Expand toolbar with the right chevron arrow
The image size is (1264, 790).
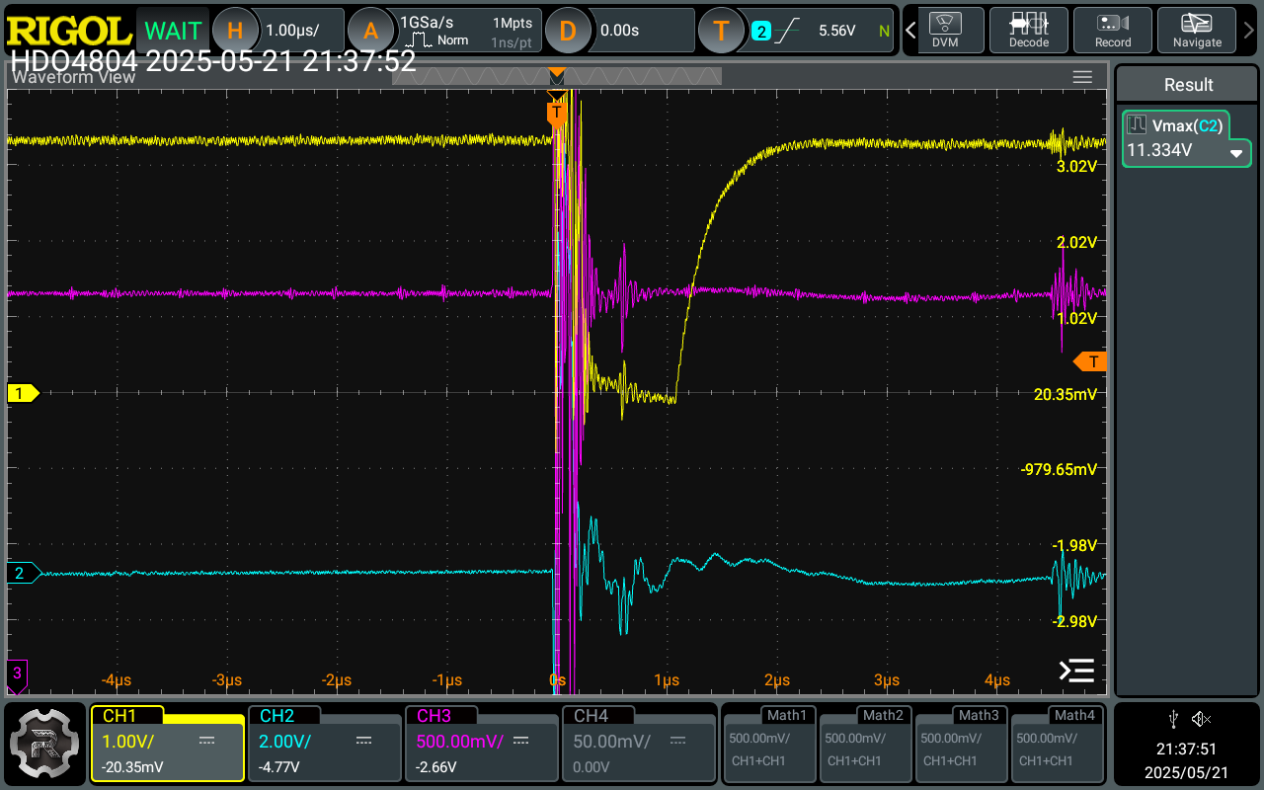pyautogui.click(x=1249, y=31)
